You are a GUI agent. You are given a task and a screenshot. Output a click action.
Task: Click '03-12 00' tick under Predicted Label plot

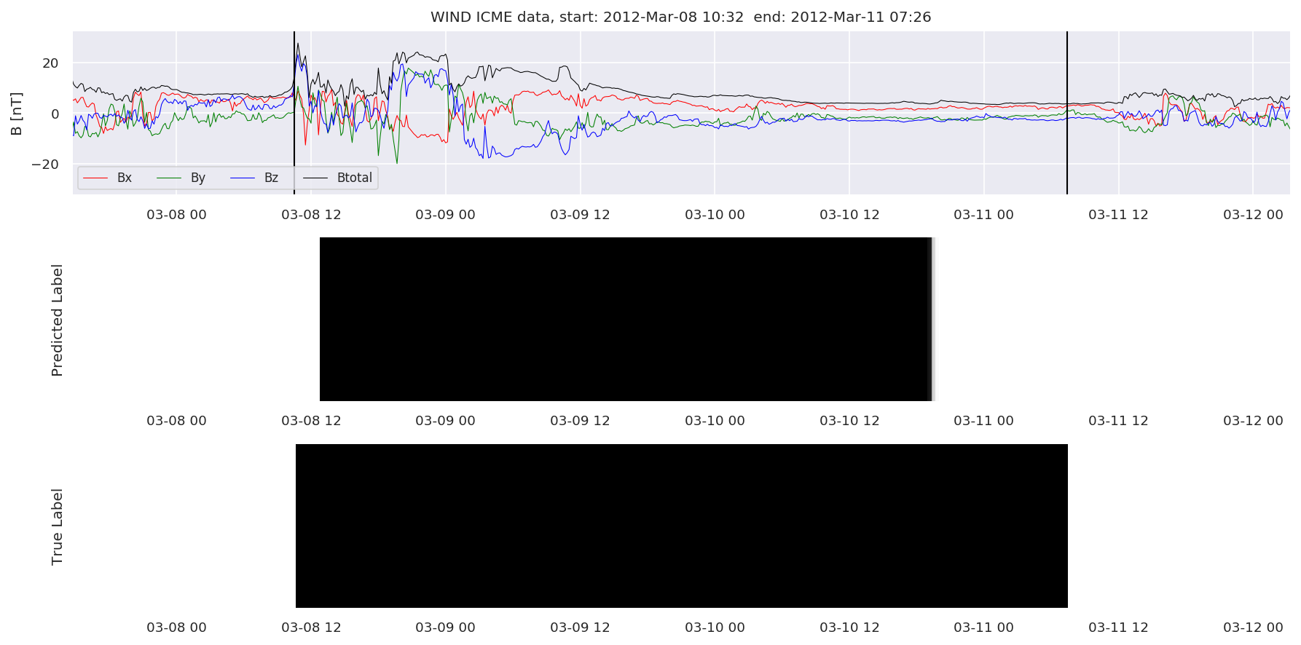tap(1253, 421)
